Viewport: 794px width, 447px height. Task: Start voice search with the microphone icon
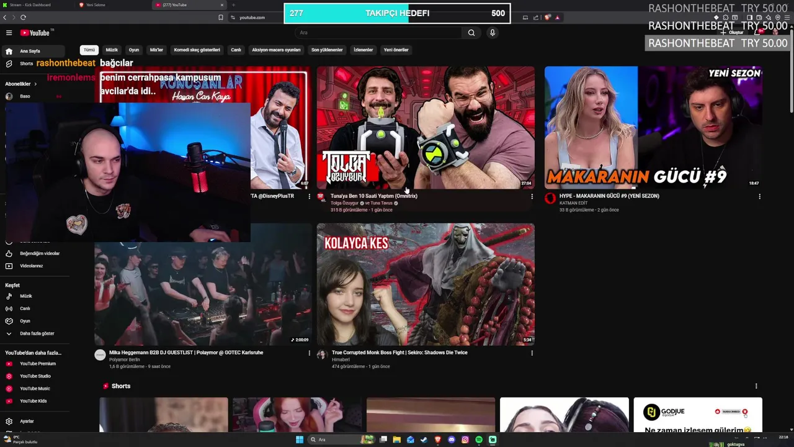click(x=493, y=33)
